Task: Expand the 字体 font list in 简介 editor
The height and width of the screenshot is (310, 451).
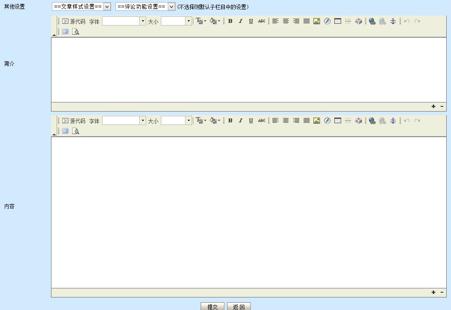Action: click(x=143, y=21)
